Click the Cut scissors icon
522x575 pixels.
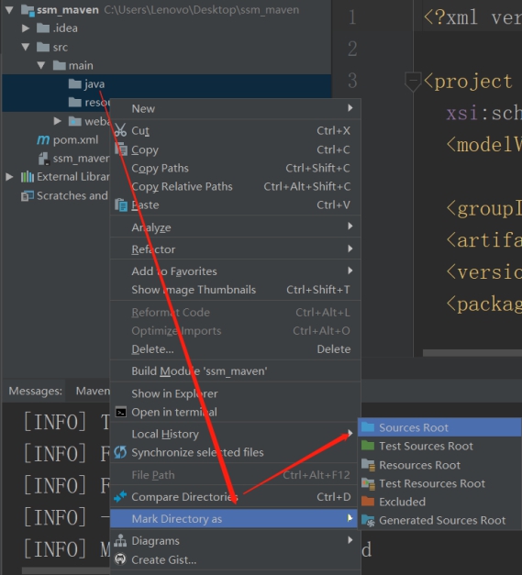point(120,130)
